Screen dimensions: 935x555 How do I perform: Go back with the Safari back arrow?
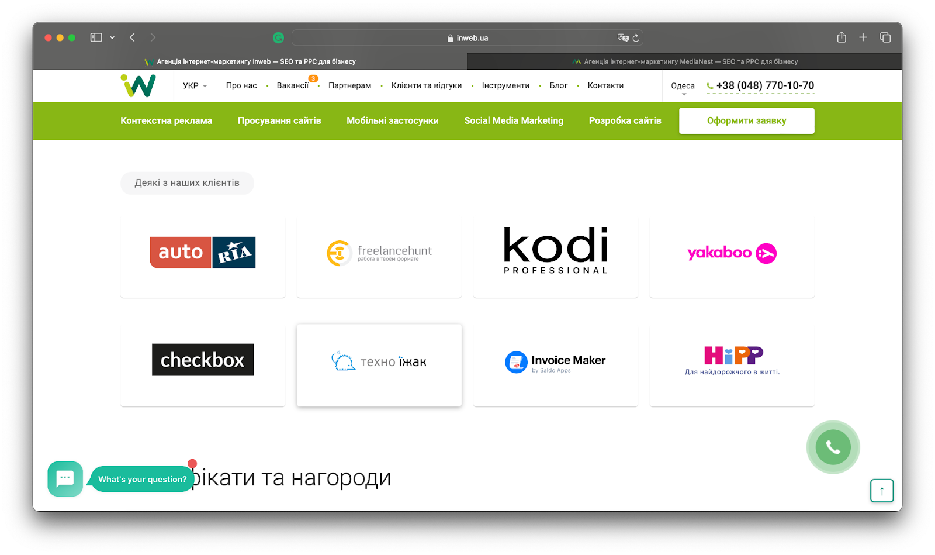(133, 37)
